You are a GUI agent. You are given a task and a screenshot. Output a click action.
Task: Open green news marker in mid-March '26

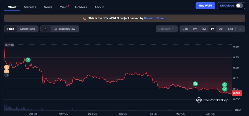(195, 84)
